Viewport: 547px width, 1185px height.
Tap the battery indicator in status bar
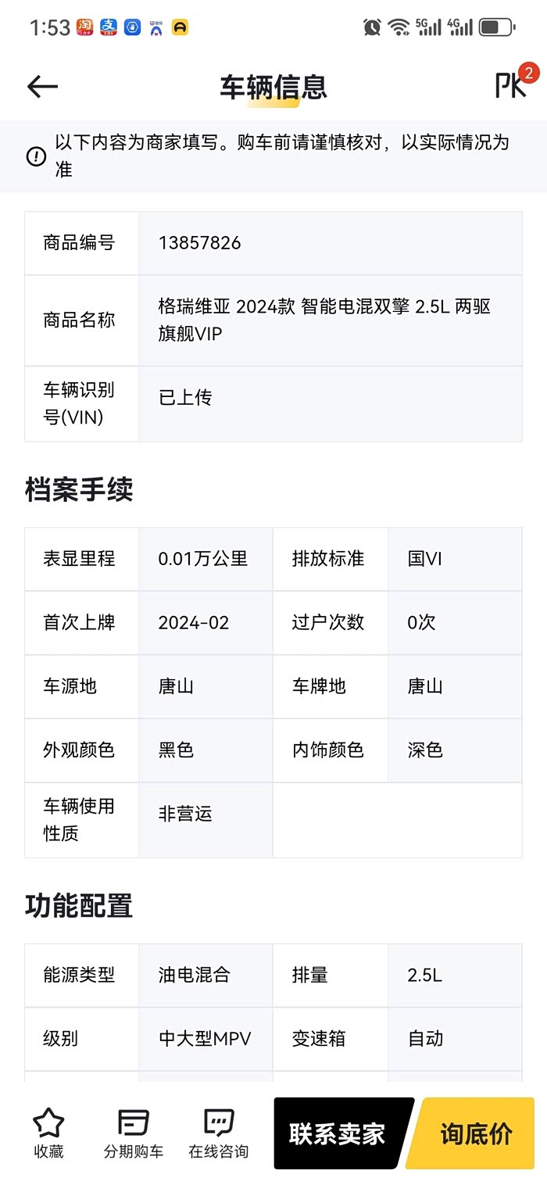pos(496,27)
